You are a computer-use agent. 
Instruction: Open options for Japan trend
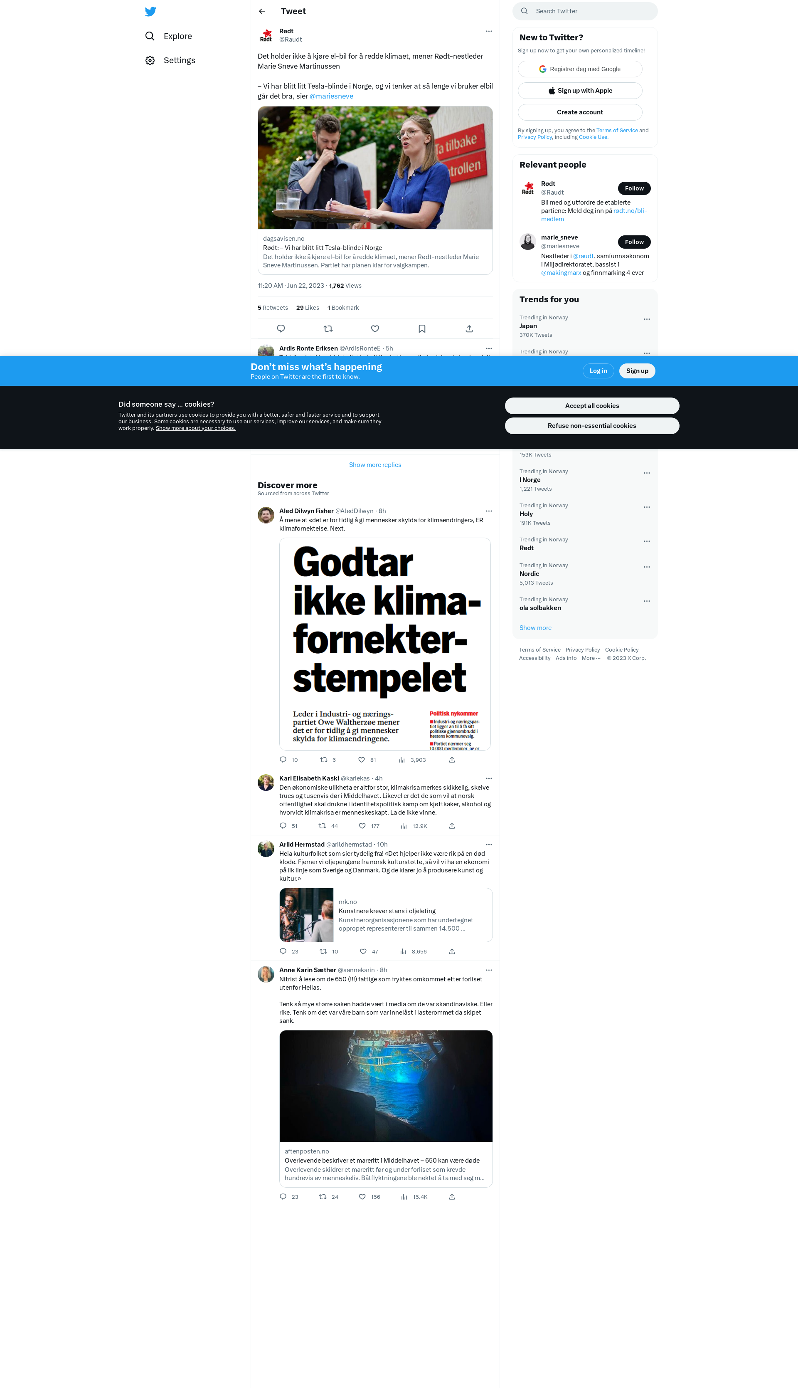(647, 319)
